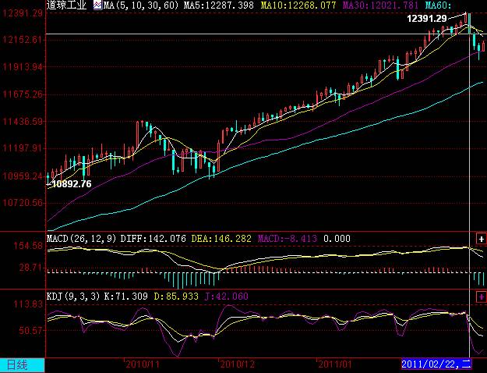Click the 0.000 value in MACD header
This screenshot has height=373, width=487.
(337, 239)
